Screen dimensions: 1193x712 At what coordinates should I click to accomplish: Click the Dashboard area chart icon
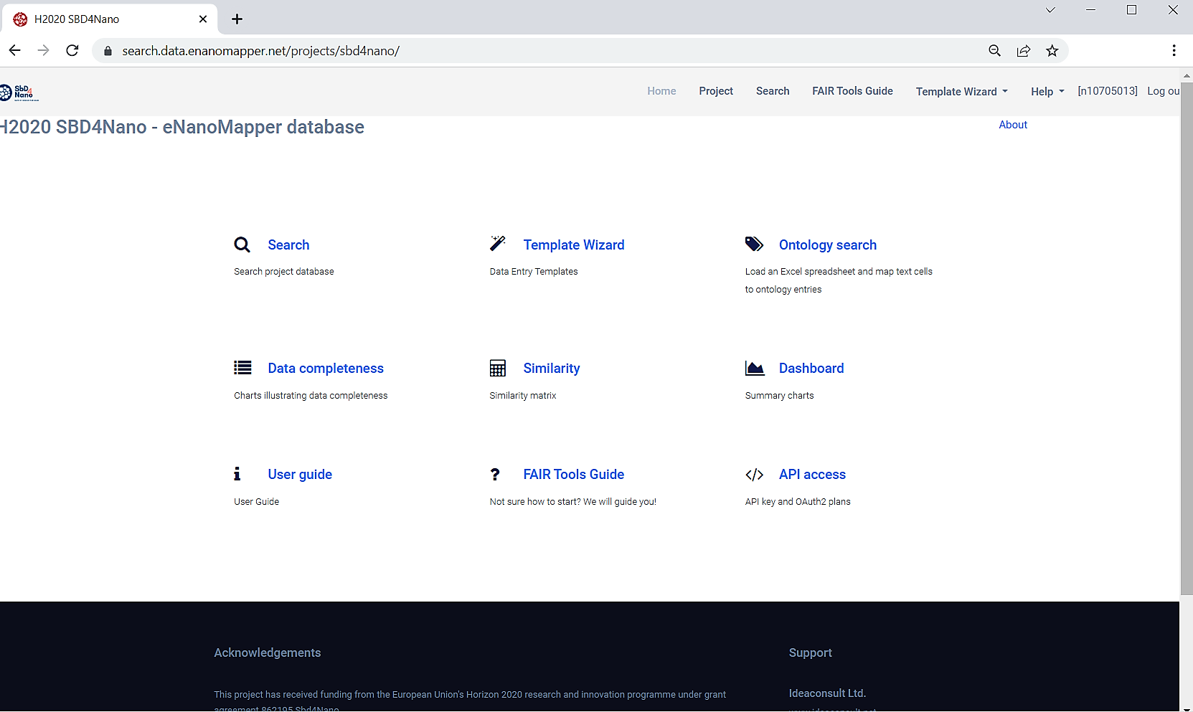754,369
